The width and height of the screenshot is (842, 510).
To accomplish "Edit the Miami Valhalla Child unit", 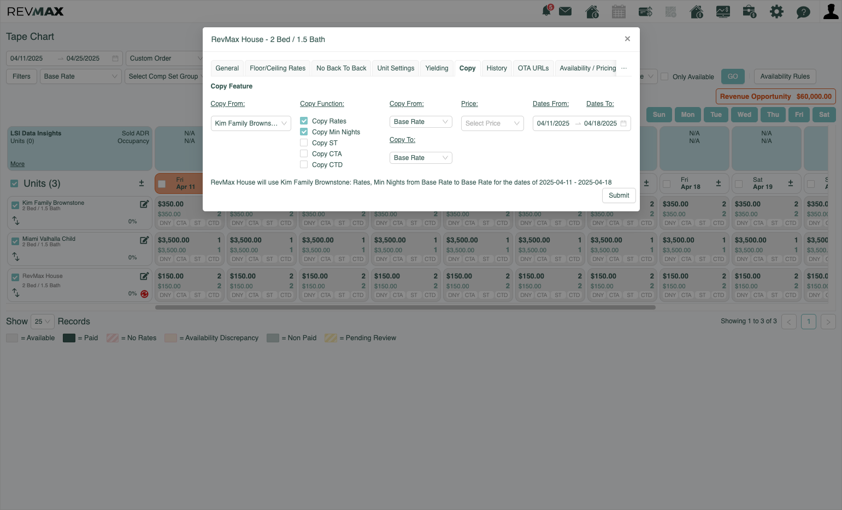I will pyautogui.click(x=144, y=240).
